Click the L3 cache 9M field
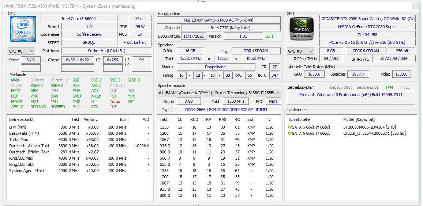Image resolution: width=423 pixels, height=206 pixels. [x=142, y=64]
